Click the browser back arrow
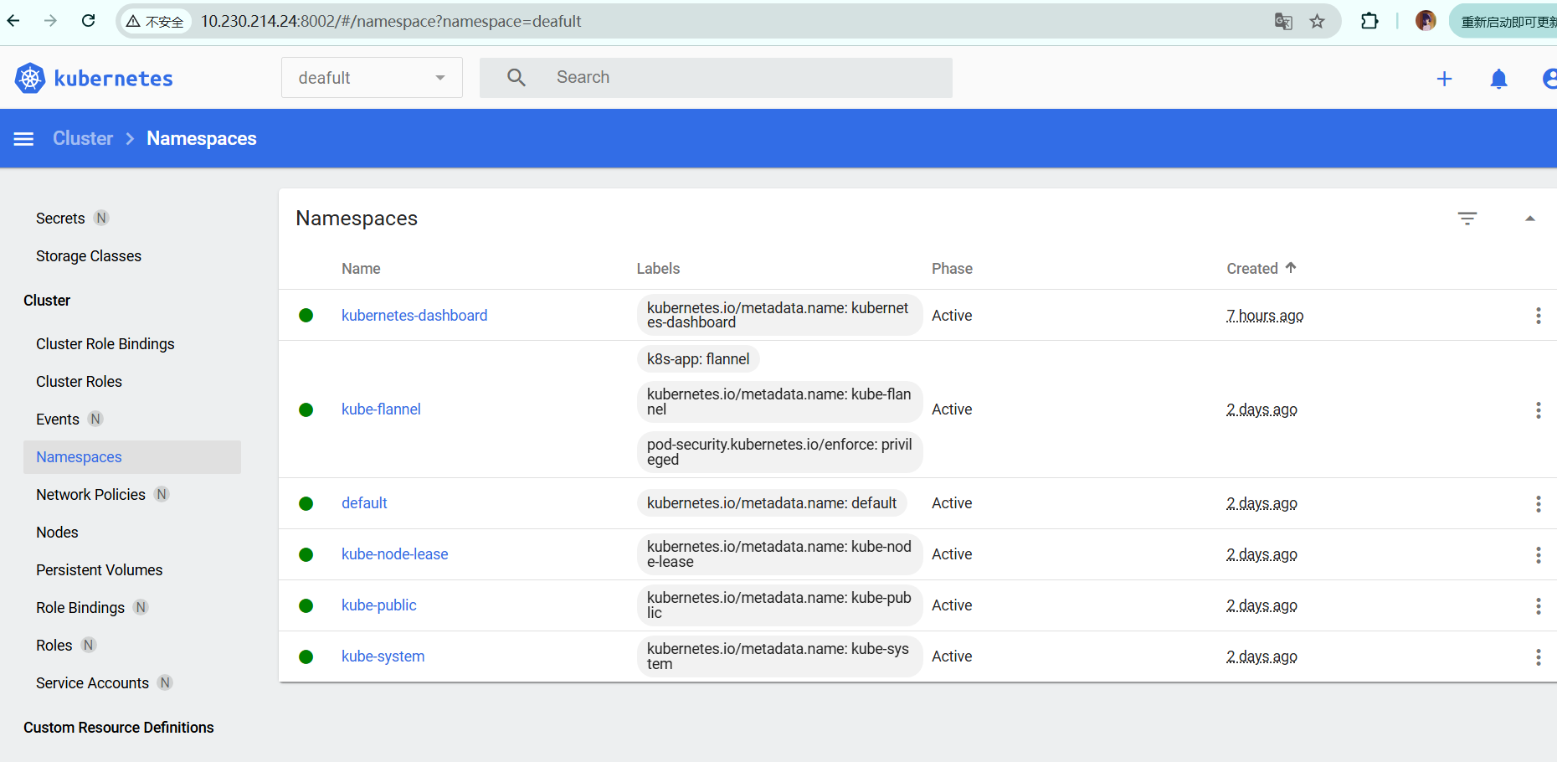1557x762 pixels. [x=13, y=21]
